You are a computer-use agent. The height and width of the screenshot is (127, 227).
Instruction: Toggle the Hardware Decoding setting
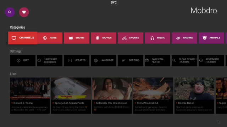pyautogui.click(x=50, y=61)
